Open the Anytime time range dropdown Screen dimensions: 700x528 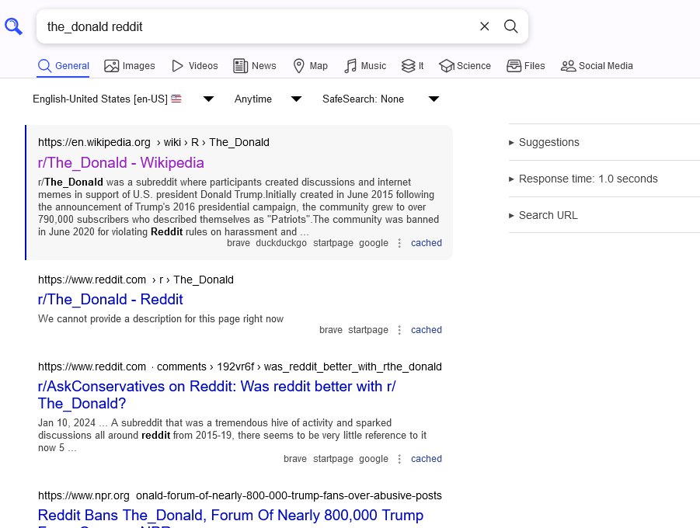click(x=268, y=99)
